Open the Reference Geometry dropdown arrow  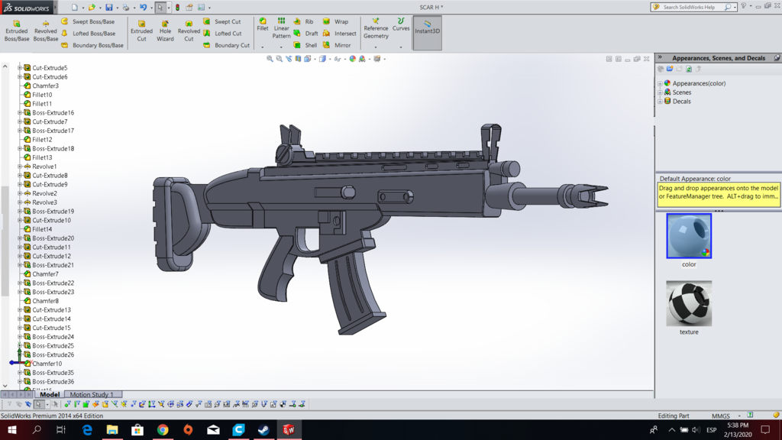376,47
